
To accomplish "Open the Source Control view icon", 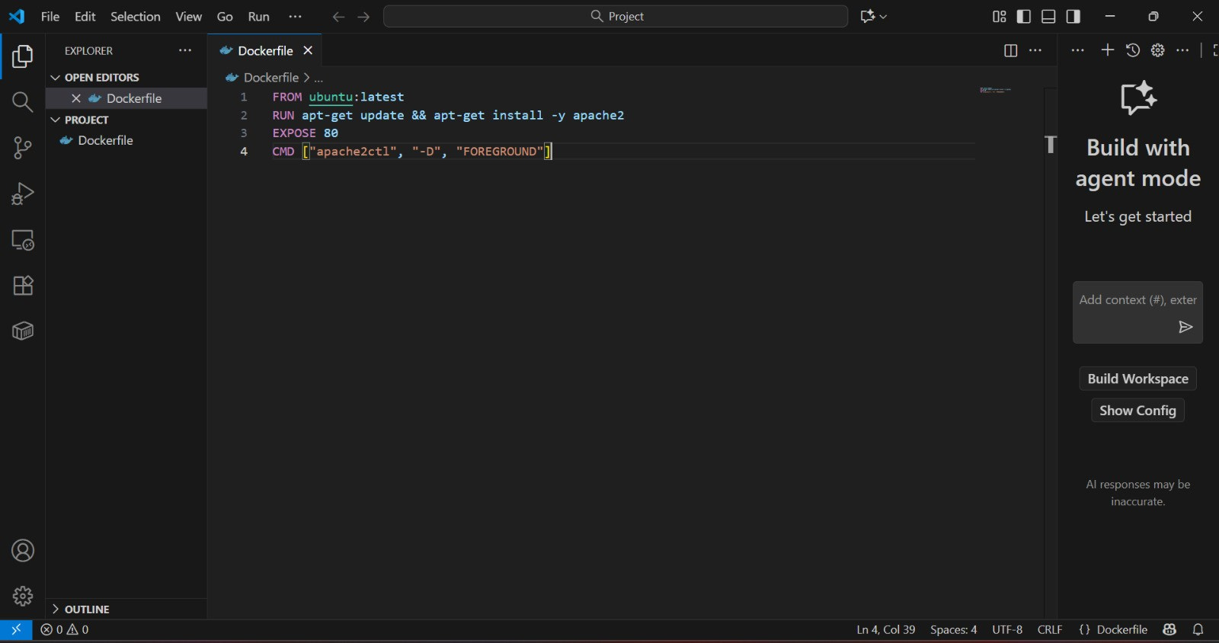I will pyautogui.click(x=23, y=148).
